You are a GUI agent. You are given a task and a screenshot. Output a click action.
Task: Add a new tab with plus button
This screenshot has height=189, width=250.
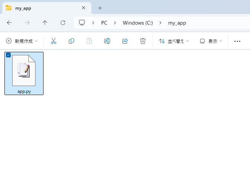(100, 8)
